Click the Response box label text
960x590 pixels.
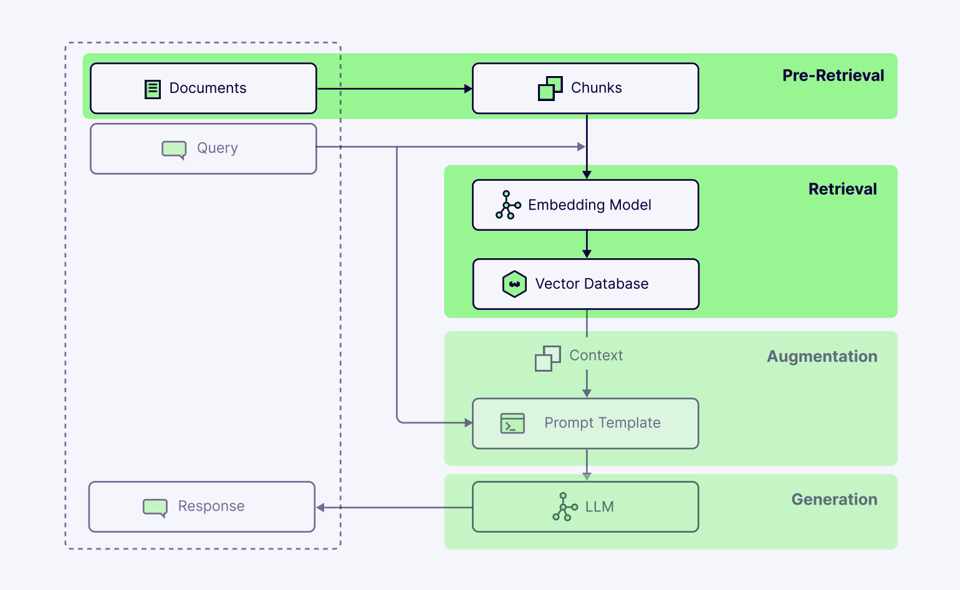click(211, 506)
